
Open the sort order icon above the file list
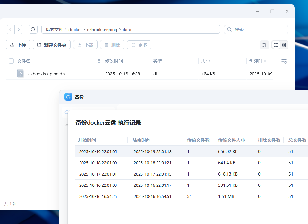point(264,45)
